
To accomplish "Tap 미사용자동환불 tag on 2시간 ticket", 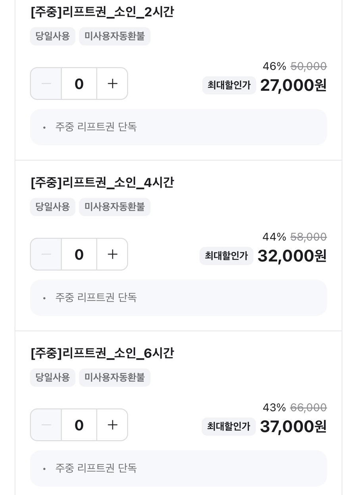I will 115,36.
